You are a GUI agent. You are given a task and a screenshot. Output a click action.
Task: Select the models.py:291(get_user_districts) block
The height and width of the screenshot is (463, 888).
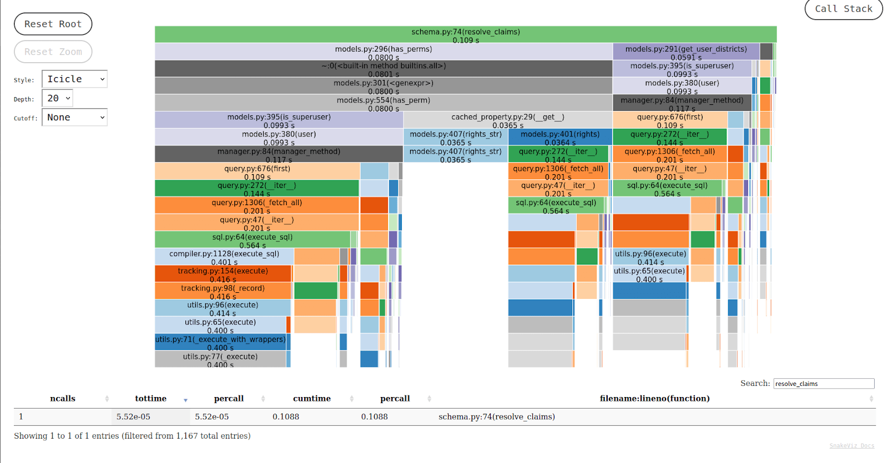(x=686, y=52)
